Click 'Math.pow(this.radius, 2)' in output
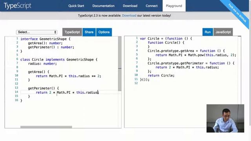 pos(211,55)
